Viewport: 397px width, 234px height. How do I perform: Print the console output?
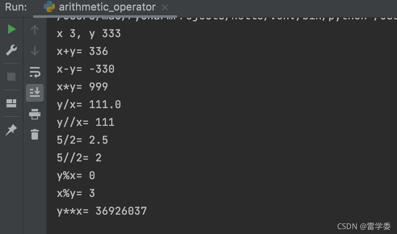[35, 114]
